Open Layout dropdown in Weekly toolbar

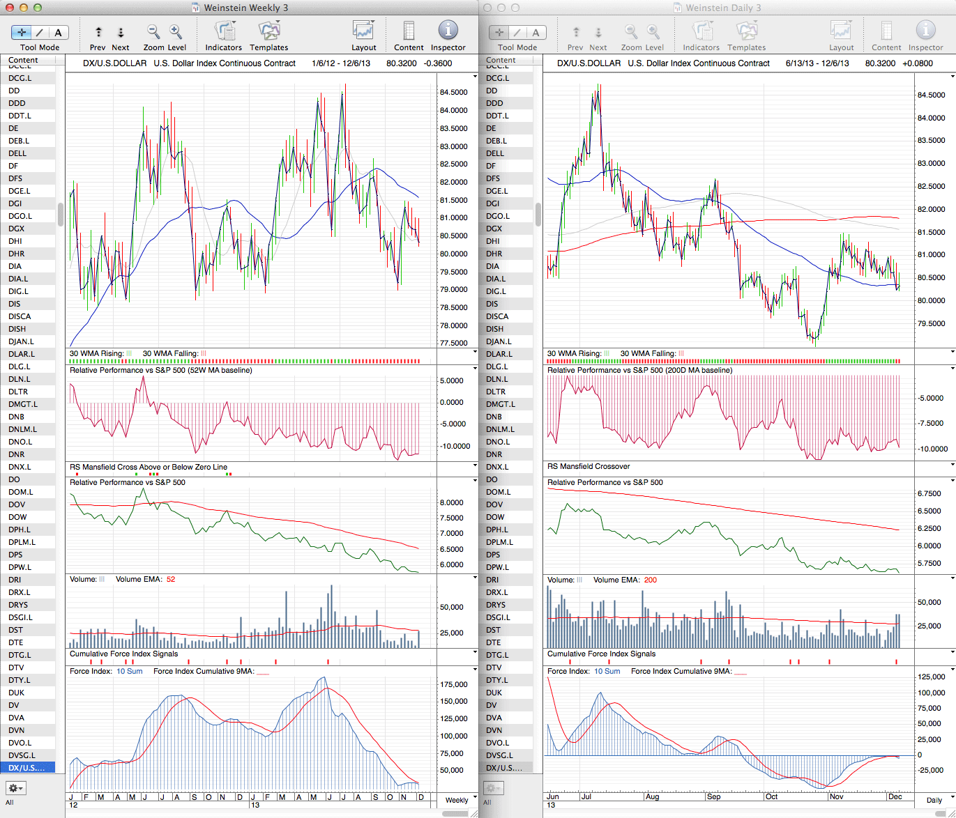363,31
